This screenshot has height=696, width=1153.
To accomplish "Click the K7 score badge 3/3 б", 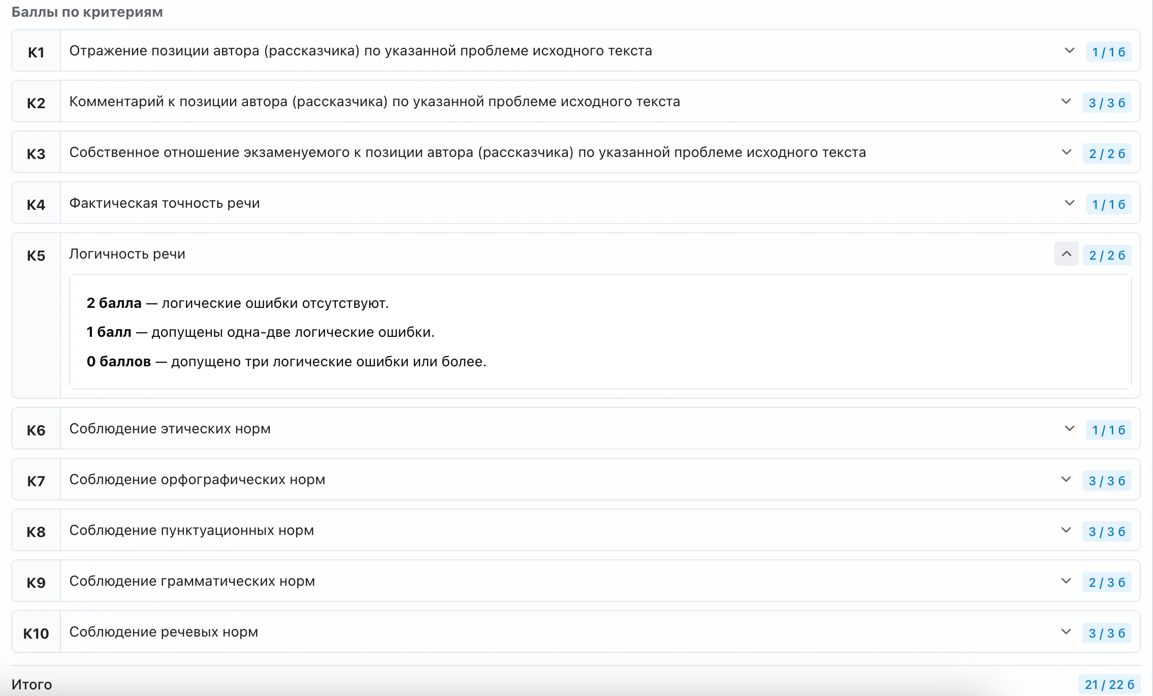I will 1107,481.
